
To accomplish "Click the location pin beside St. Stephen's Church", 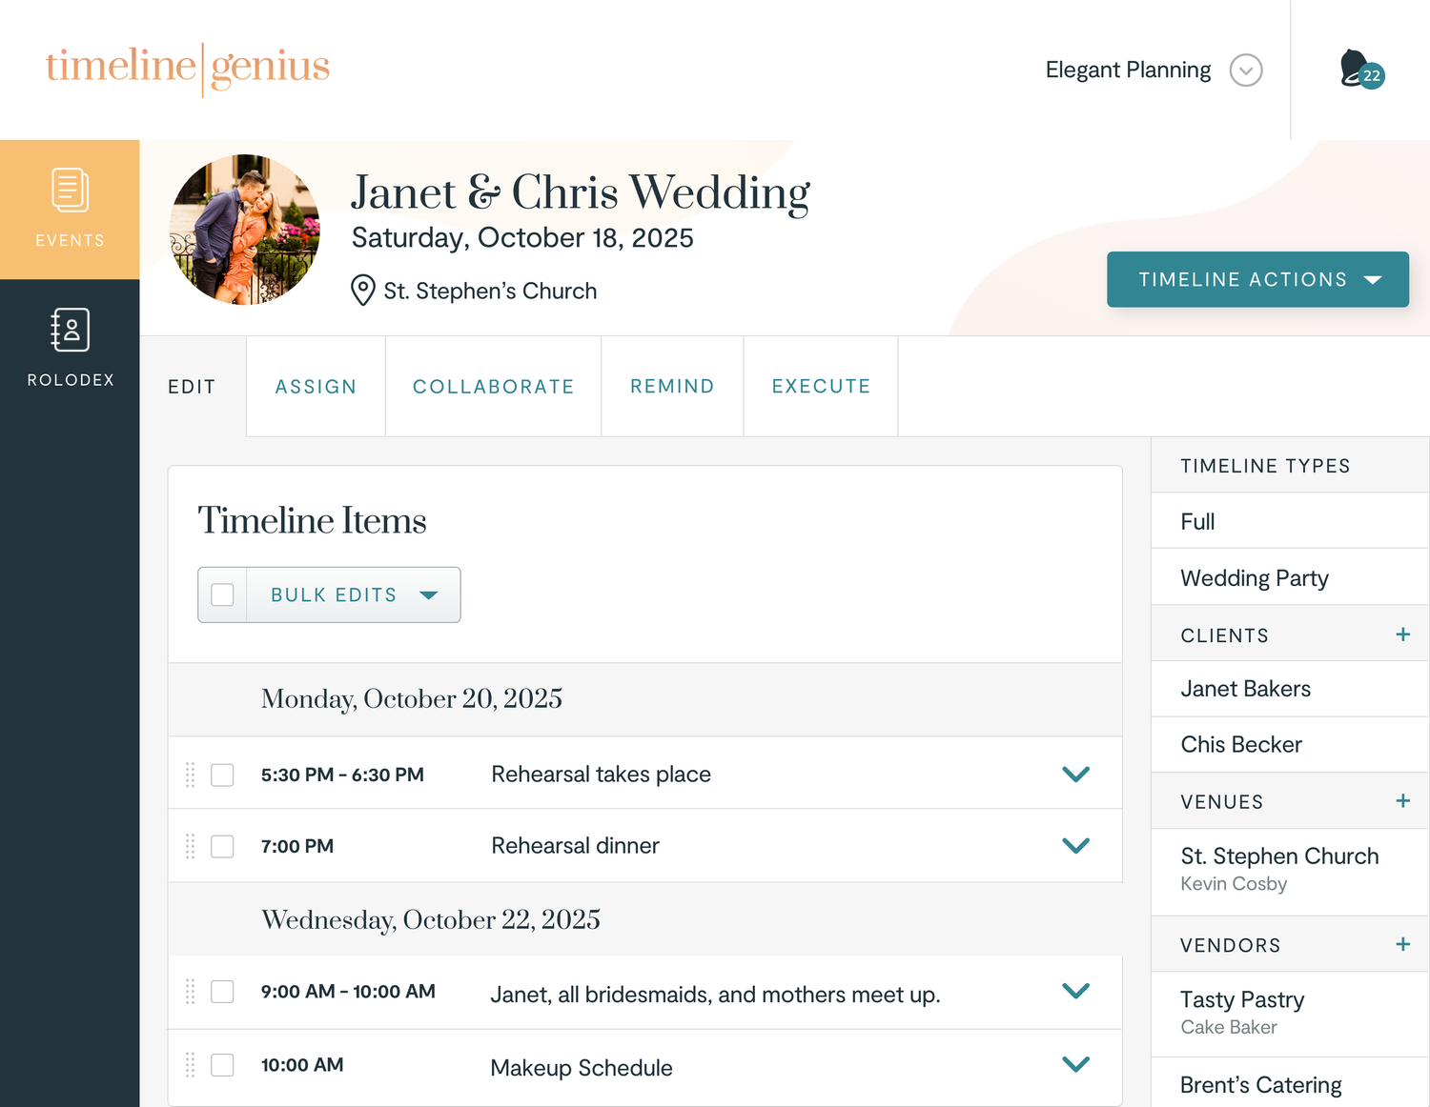I will click(x=361, y=292).
